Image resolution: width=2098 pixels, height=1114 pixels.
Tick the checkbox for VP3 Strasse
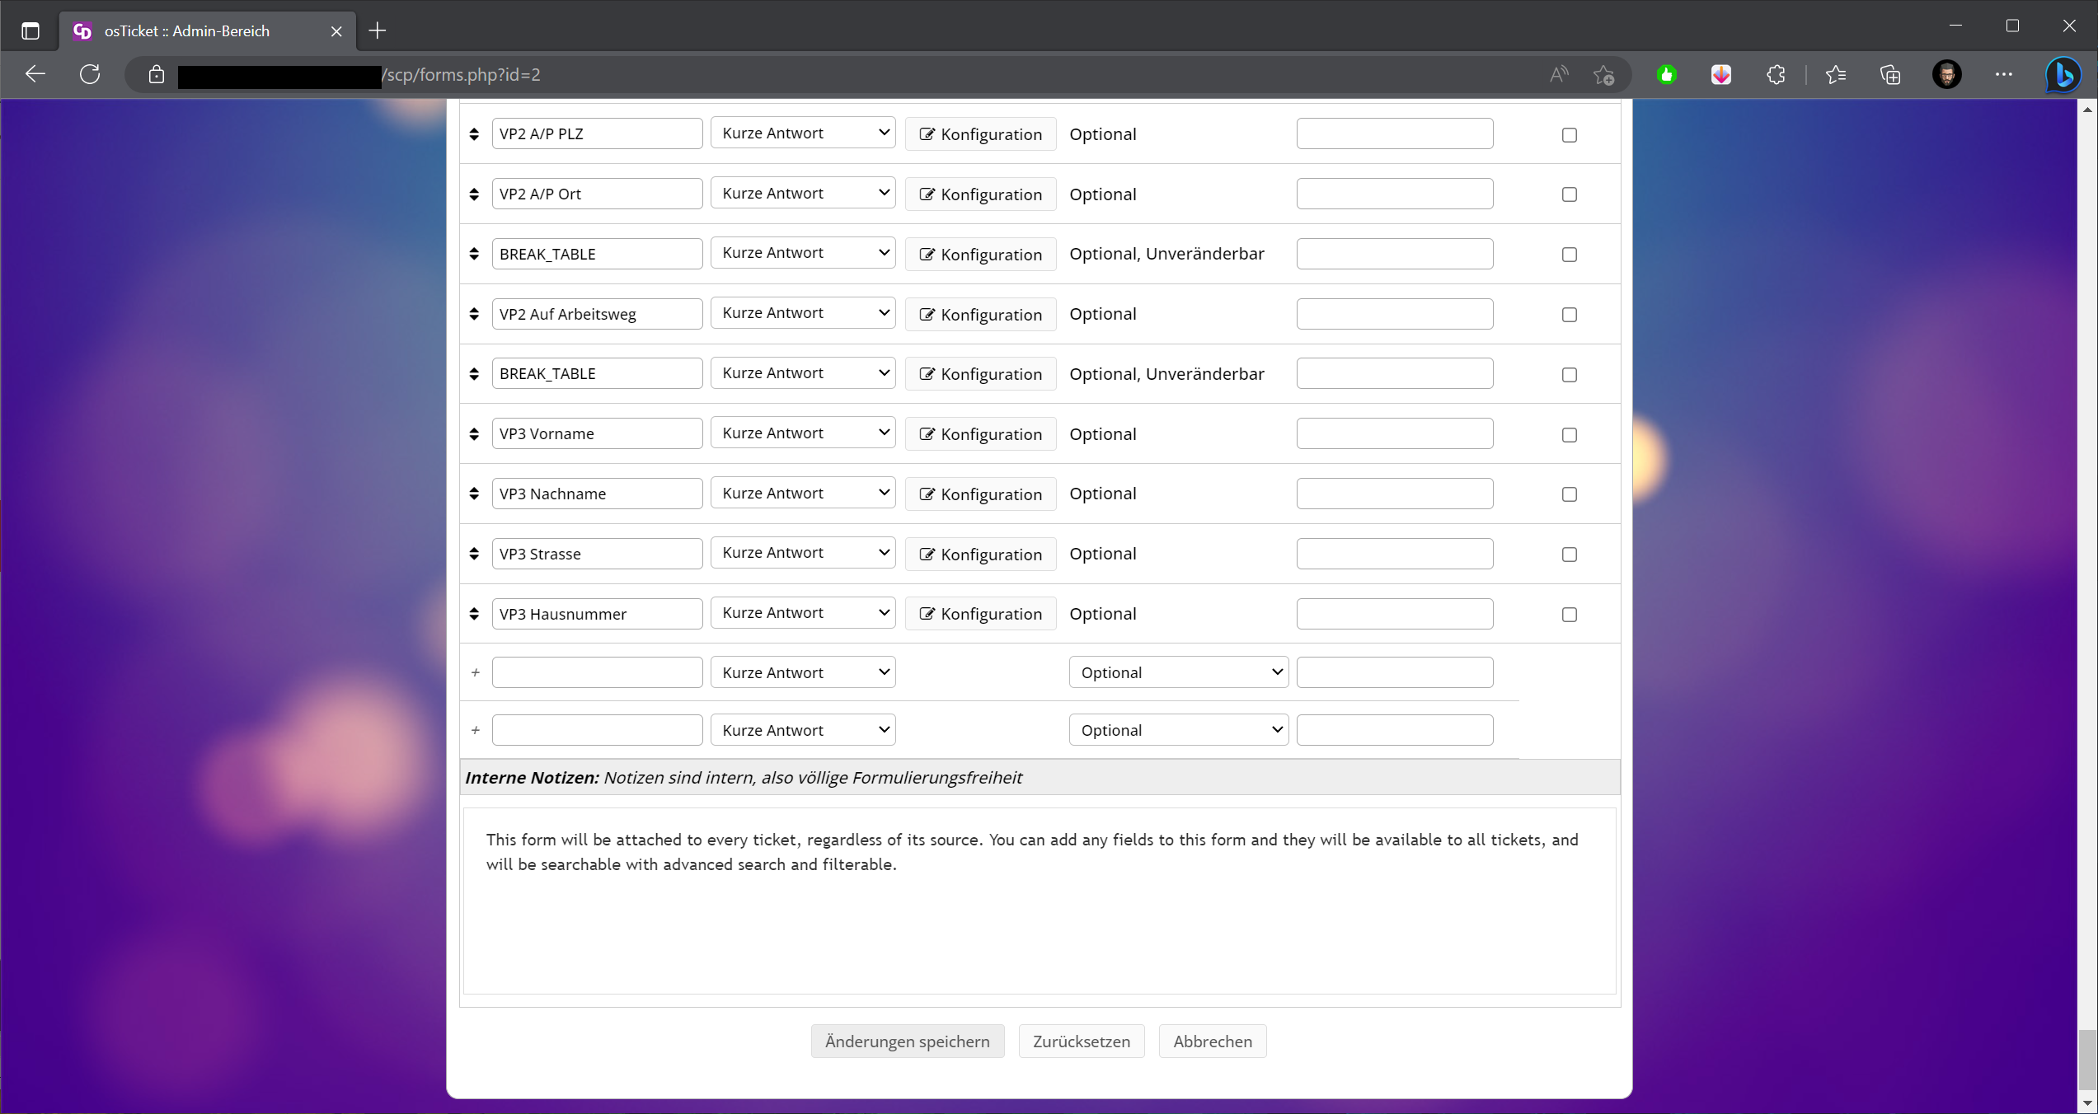coord(1570,555)
